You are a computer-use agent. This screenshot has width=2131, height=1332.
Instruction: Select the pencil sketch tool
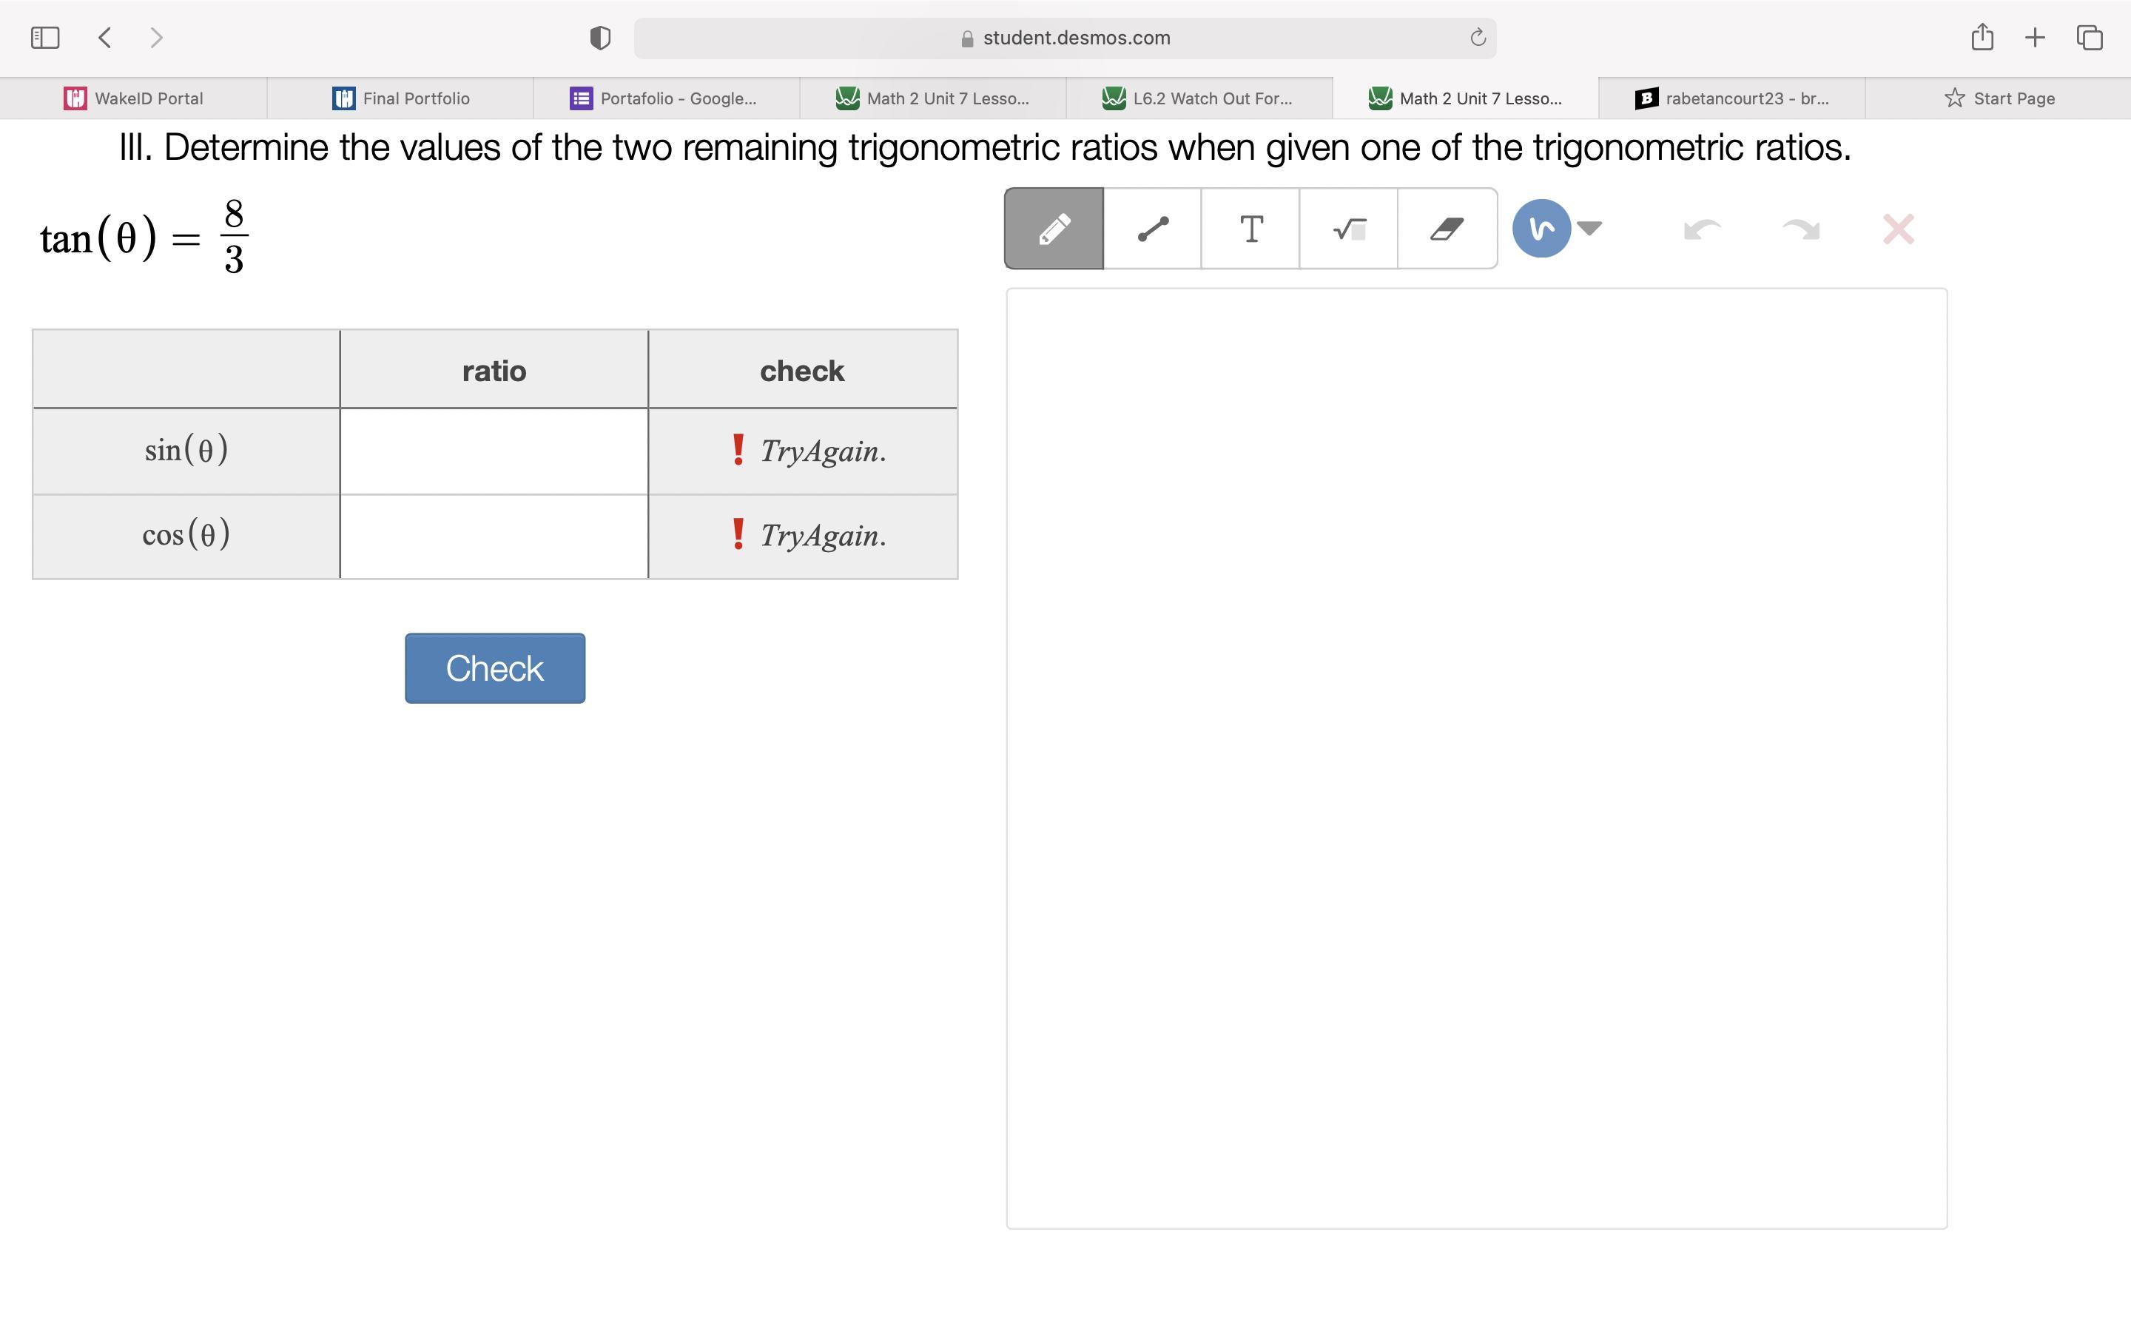(x=1054, y=229)
